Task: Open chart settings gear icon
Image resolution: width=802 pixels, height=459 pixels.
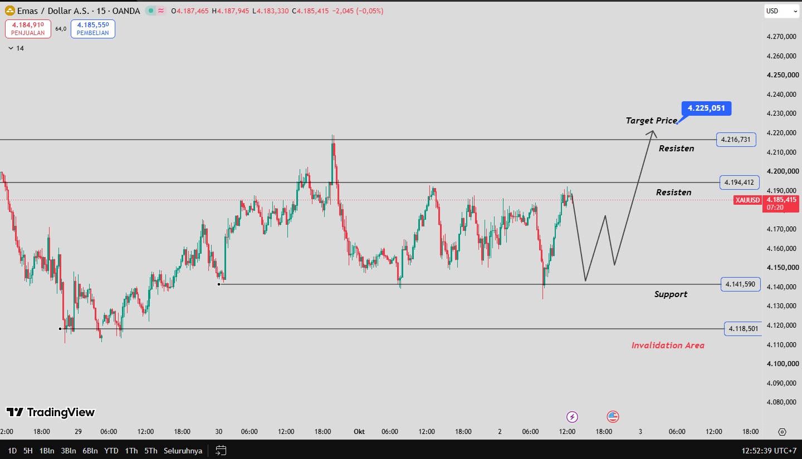Action: 782,432
